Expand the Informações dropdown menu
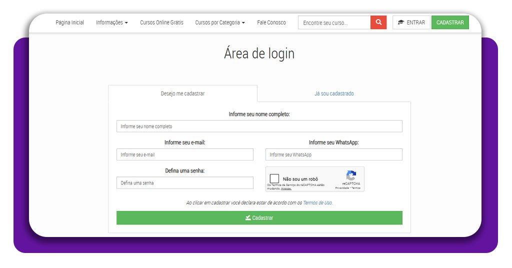This screenshot has height=268, width=512. [x=111, y=22]
